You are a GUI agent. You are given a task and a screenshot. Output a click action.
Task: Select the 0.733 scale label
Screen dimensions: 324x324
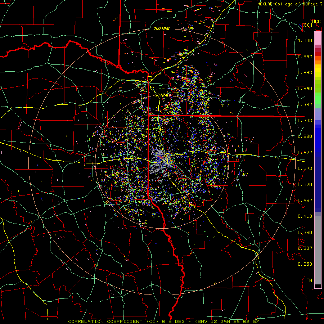pos(305,121)
